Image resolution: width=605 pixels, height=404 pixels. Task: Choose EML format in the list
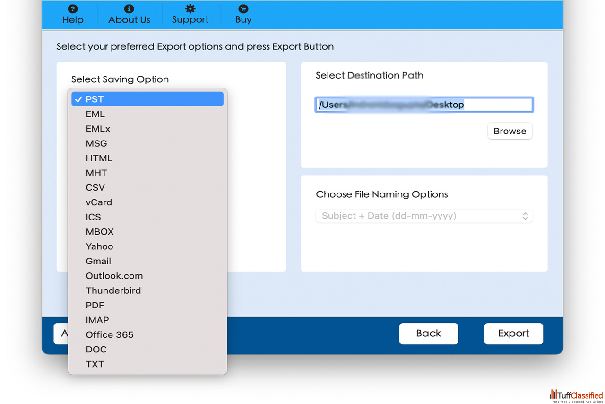click(147, 114)
